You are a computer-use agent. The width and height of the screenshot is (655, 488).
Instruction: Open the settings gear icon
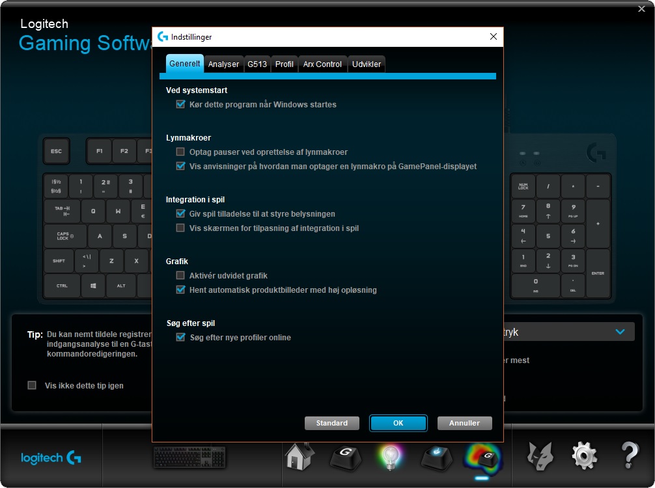tap(584, 456)
